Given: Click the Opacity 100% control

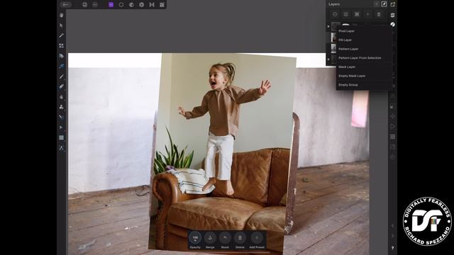Looking at the screenshot, I should 195,239.
